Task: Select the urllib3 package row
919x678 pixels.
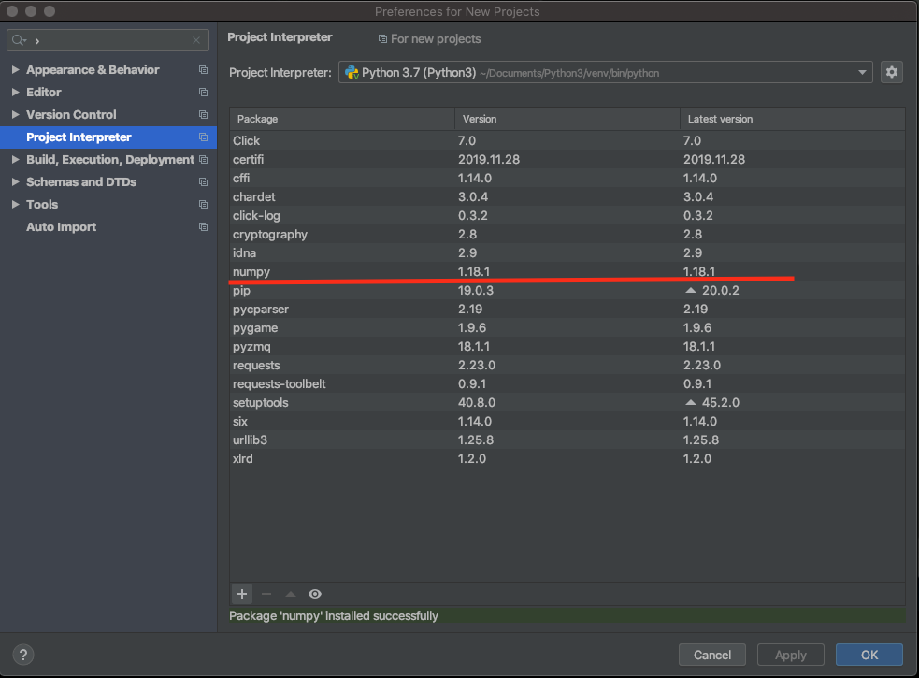Action: [567, 440]
